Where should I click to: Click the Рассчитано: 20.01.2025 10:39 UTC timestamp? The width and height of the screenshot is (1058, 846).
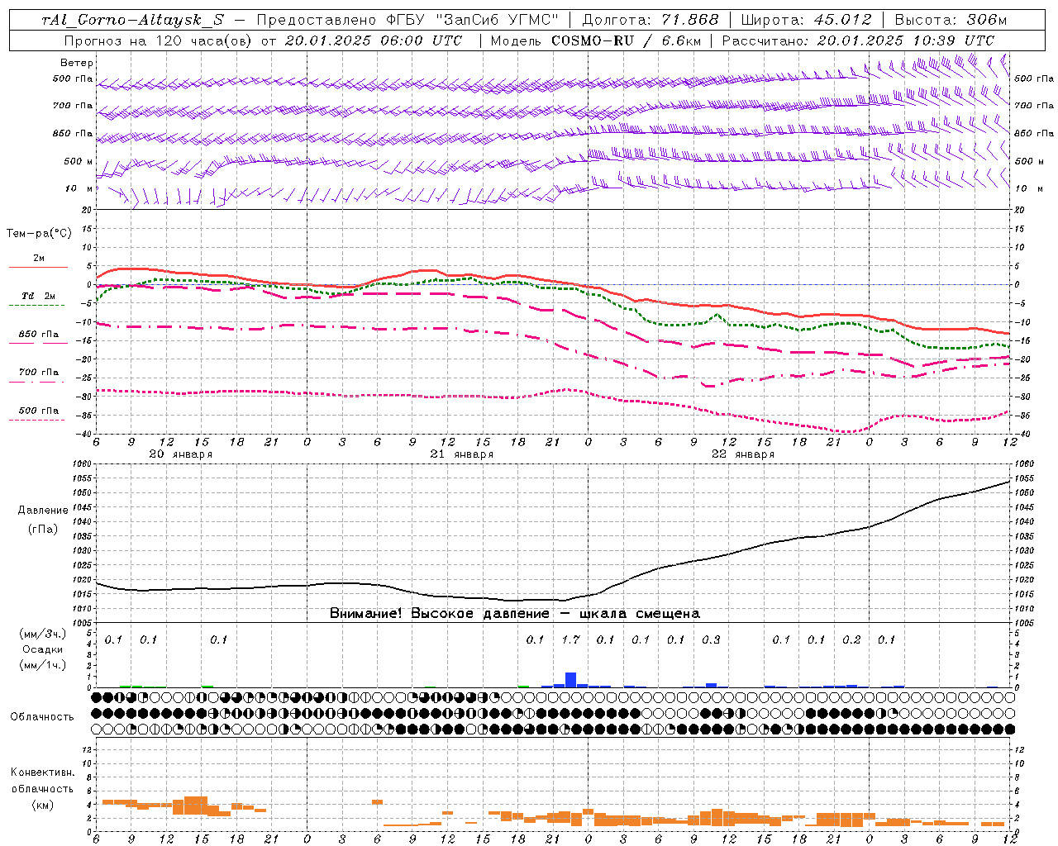(859, 40)
